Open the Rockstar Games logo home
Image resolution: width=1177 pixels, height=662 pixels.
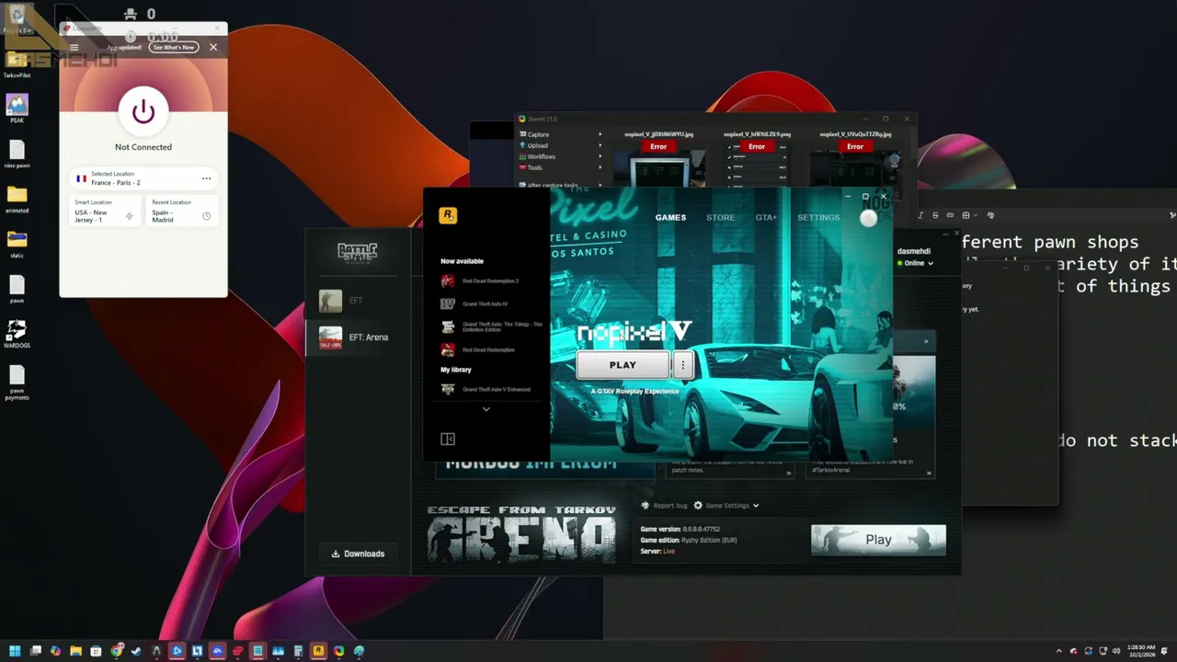click(x=448, y=215)
